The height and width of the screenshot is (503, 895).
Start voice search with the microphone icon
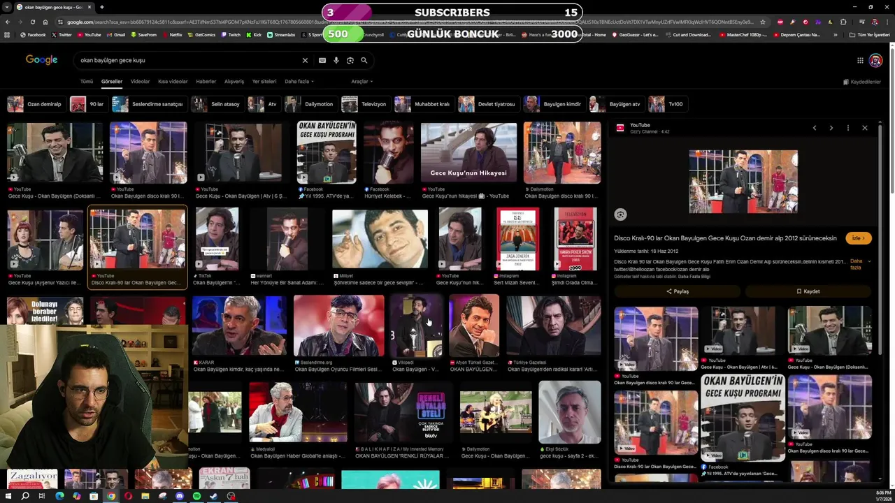click(336, 61)
